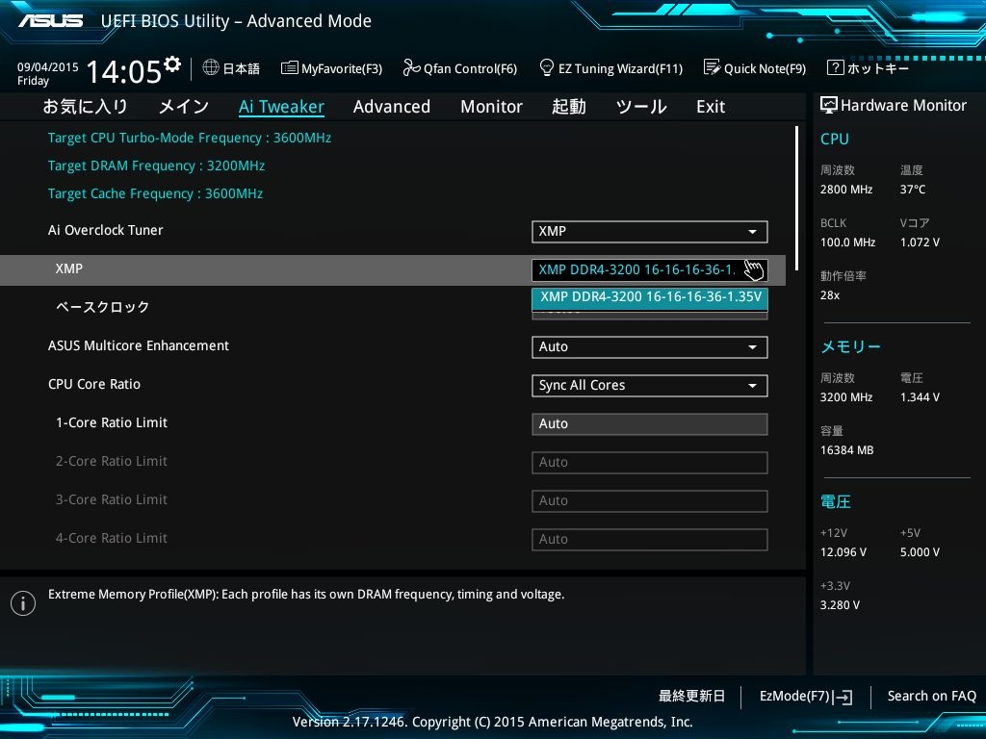Click the メモリー heading in Hardware Monitor
This screenshot has height=739, width=986.
pos(850,346)
